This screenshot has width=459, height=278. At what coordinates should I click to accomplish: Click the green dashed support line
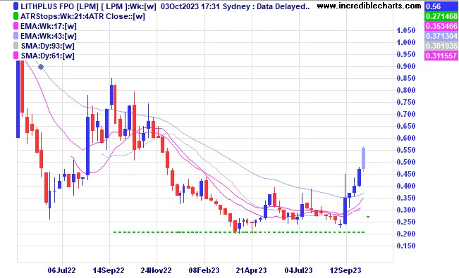tap(239, 232)
